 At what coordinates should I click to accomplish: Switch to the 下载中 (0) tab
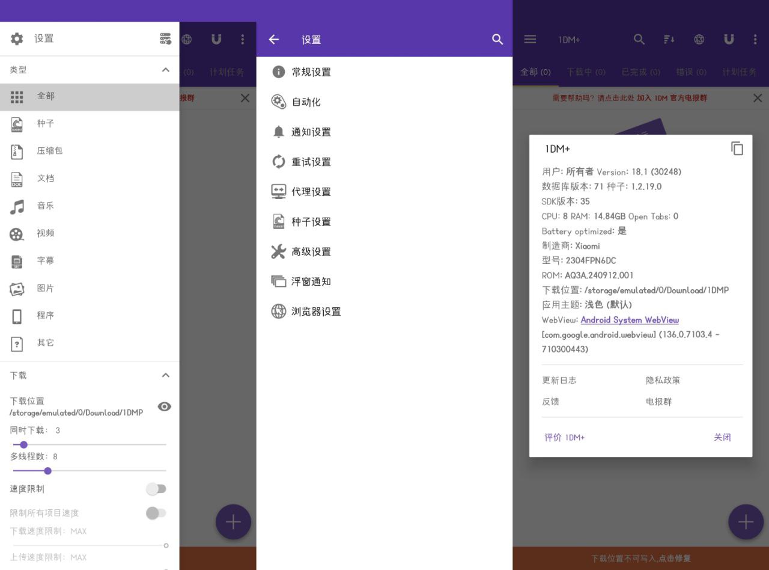click(586, 72)
